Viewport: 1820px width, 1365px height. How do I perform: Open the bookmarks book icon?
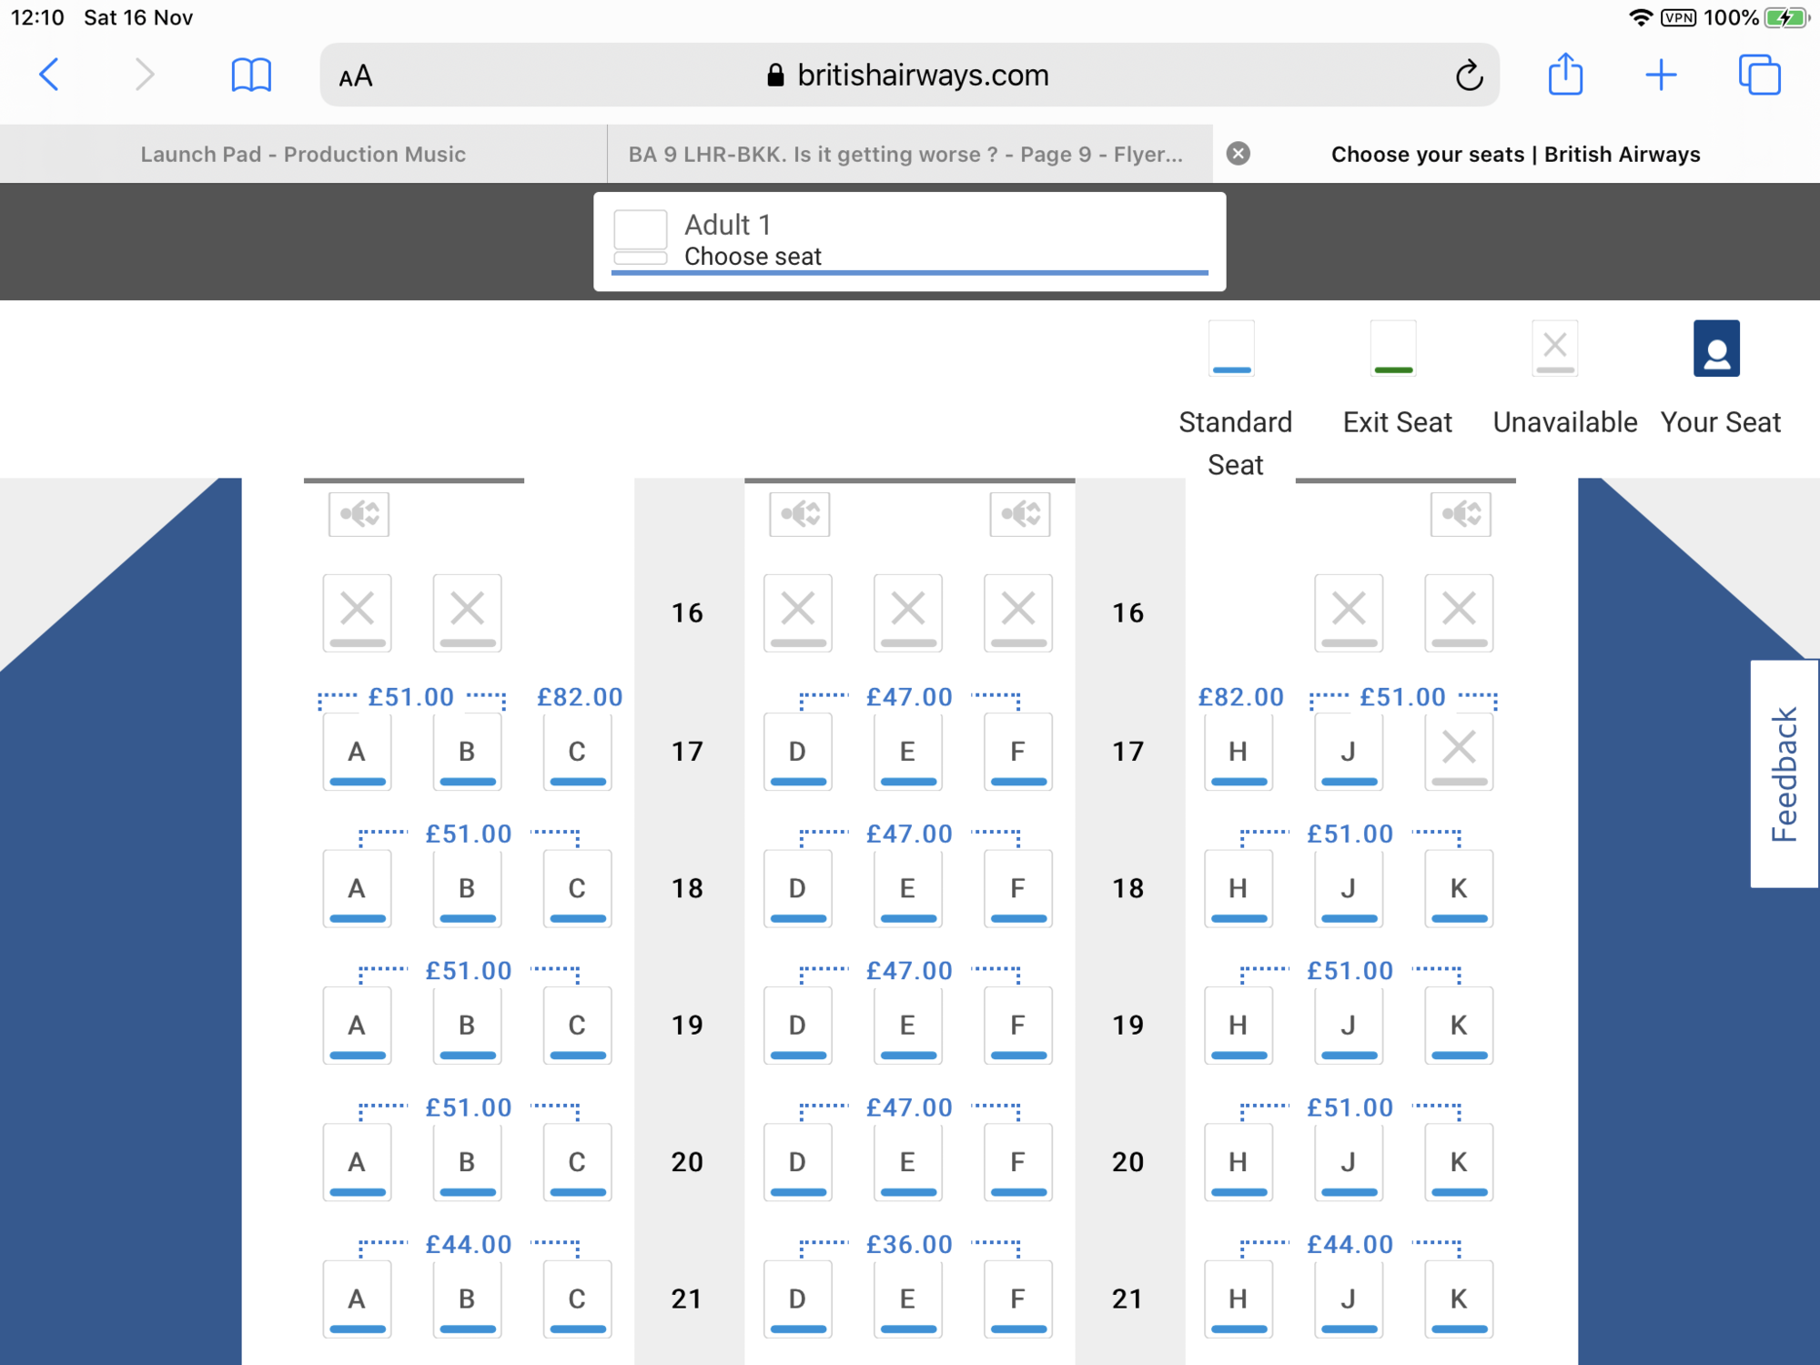(251, 75)
